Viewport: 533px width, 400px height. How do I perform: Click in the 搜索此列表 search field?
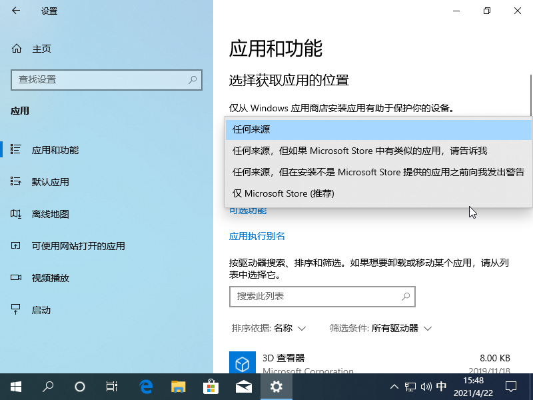pos(322,297)
